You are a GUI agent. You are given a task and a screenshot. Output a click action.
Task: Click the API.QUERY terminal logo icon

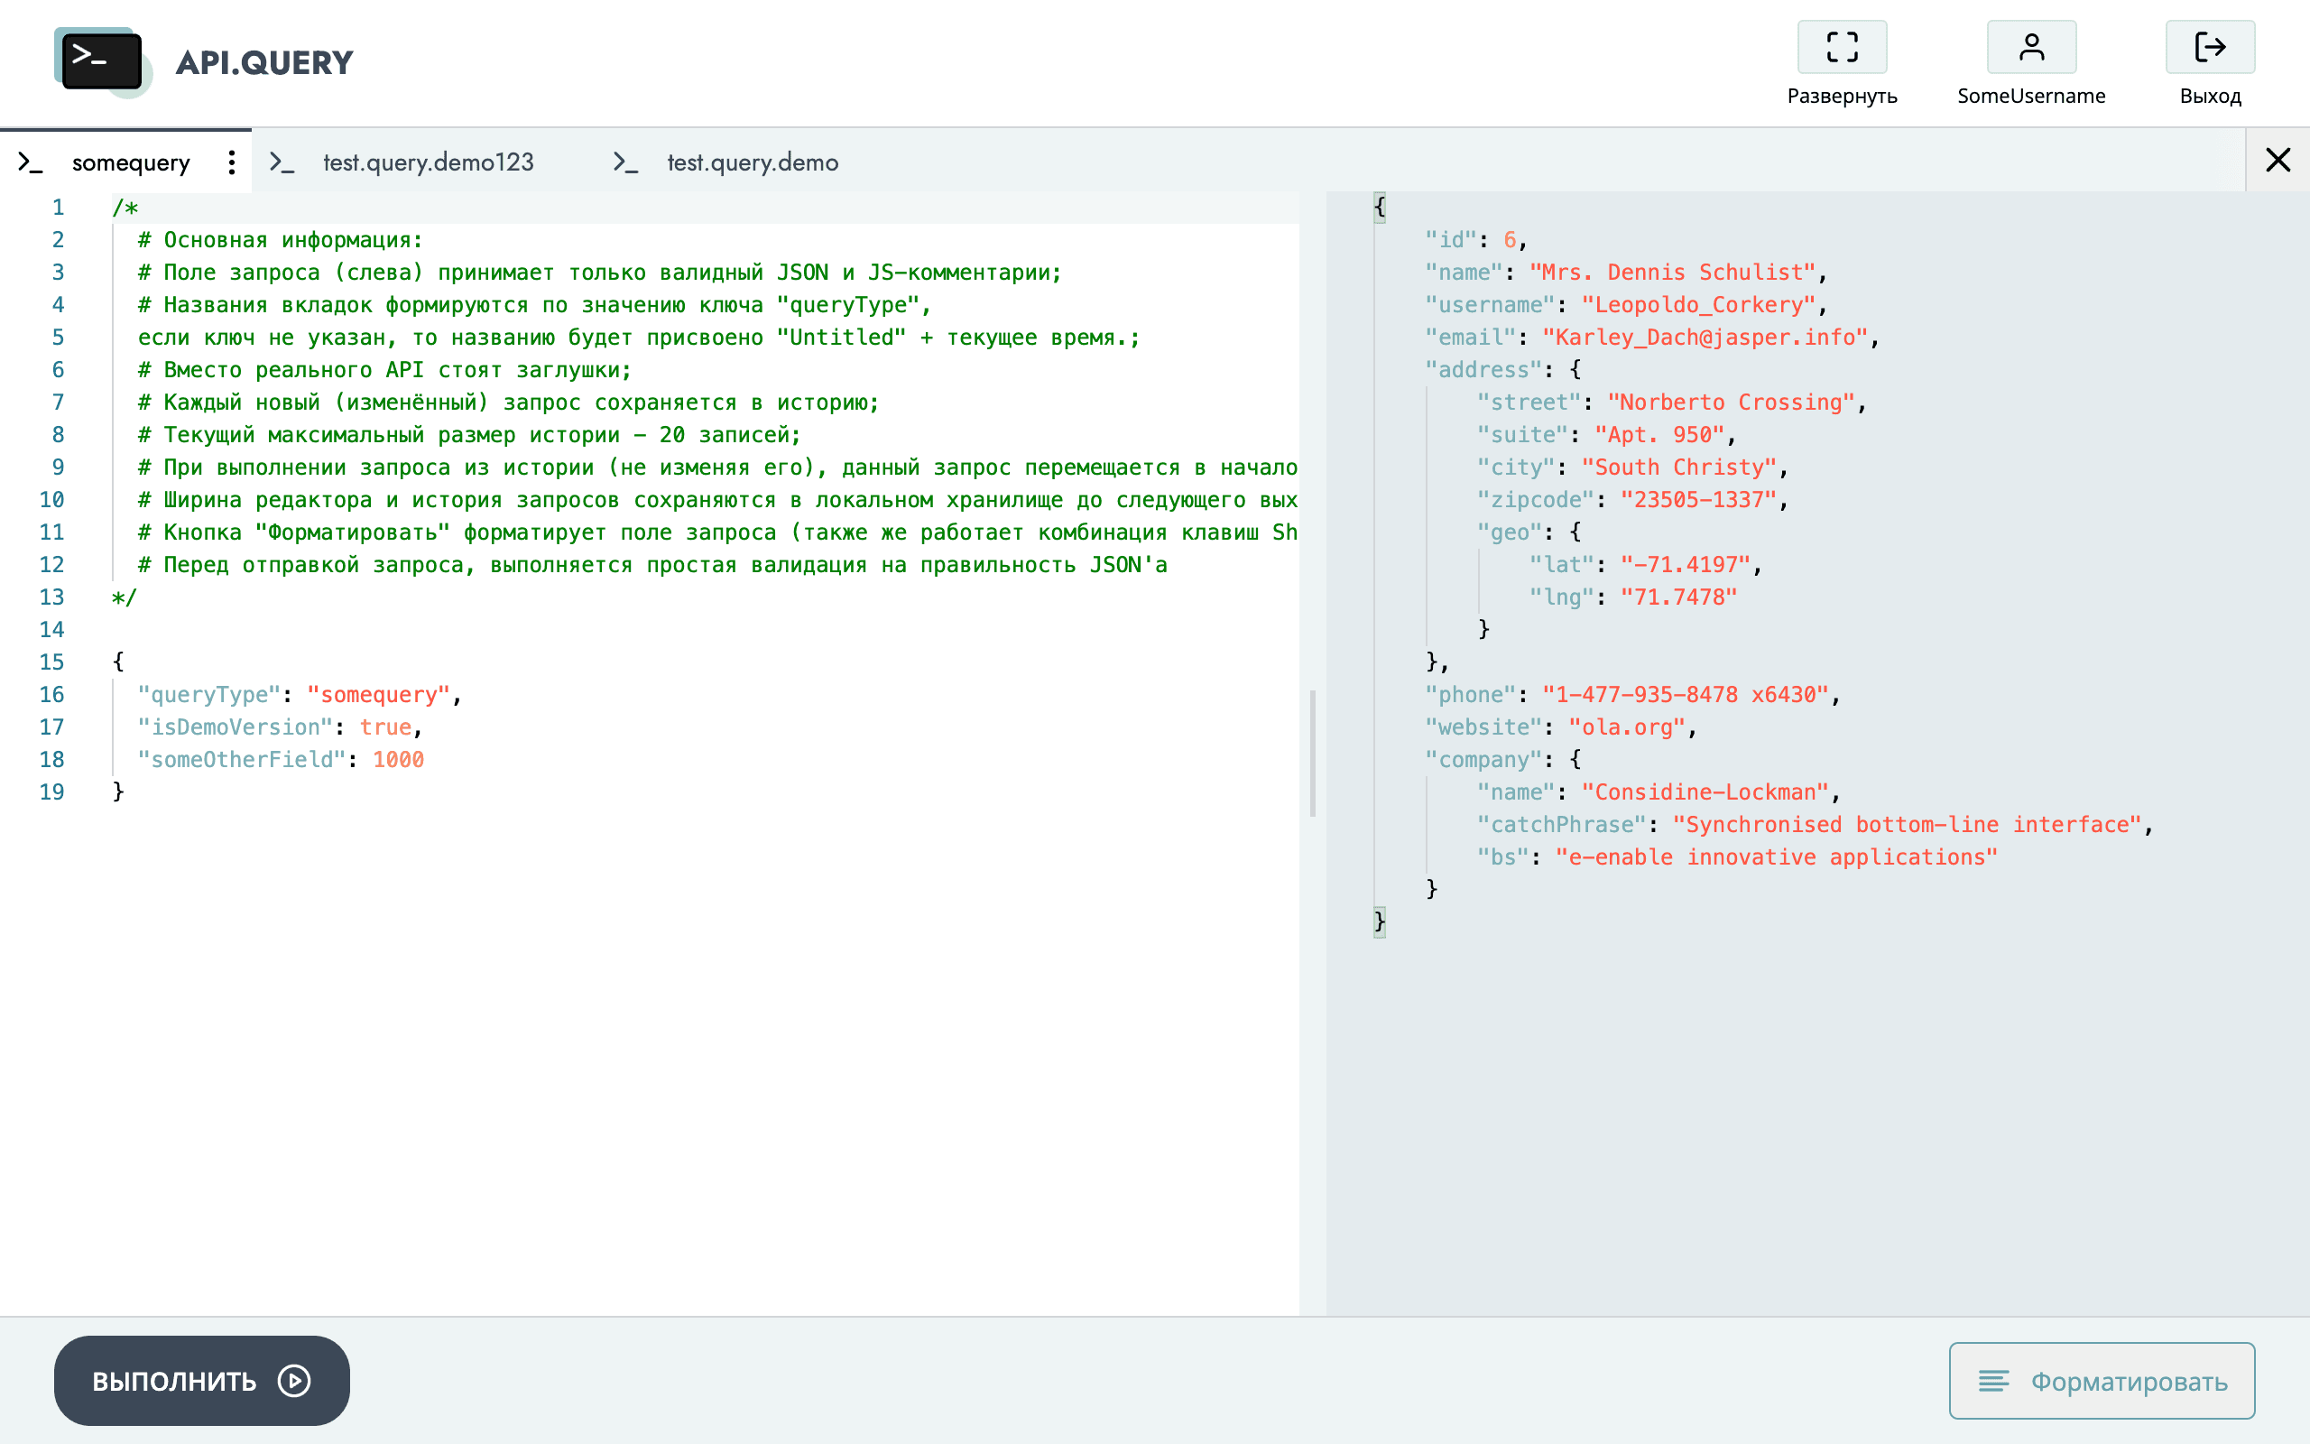tap(102, 62)
